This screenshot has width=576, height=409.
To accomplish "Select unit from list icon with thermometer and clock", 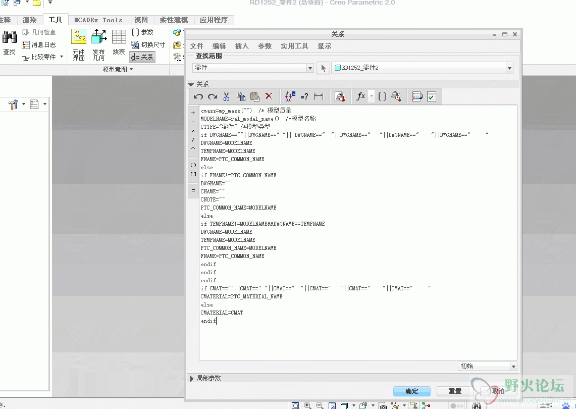I will [x=396, y=96].
